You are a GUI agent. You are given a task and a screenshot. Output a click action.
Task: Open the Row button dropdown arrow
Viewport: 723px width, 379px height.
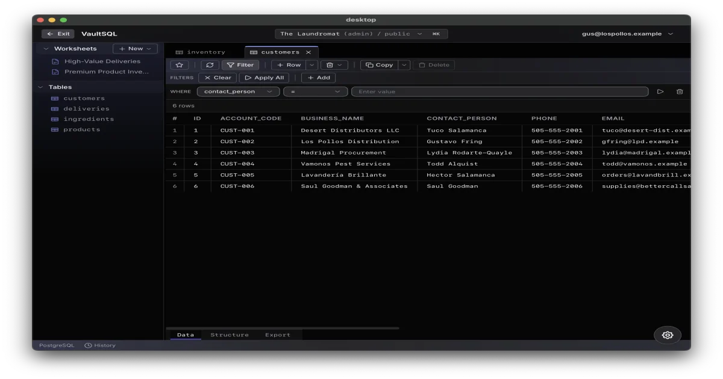(x=311, y=65)
